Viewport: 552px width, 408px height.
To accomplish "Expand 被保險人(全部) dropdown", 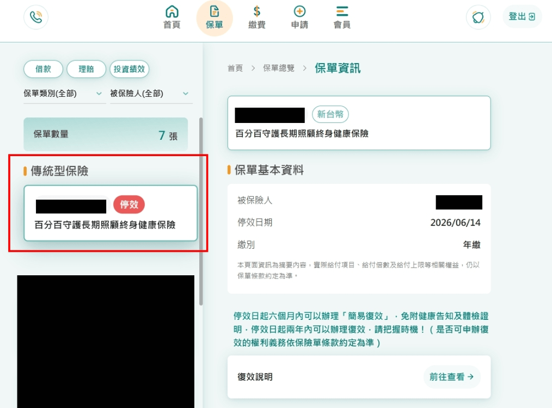I will [x=151, y=94].
